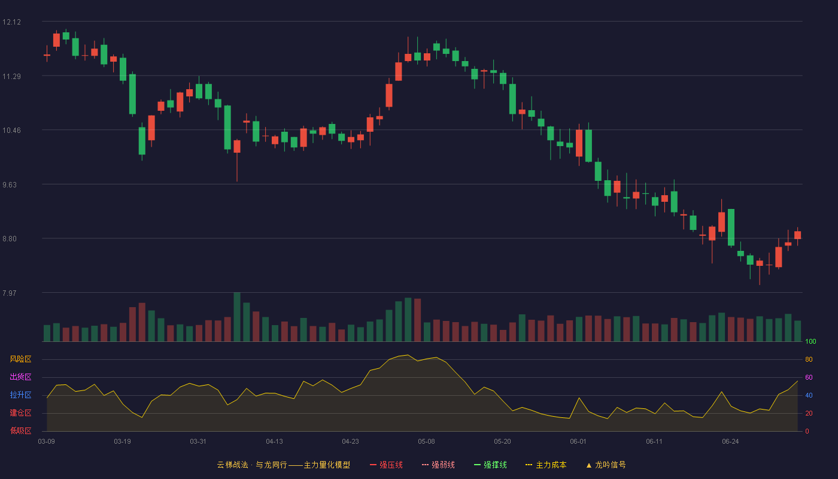Click the pink dotted icon beside 强弱线

click(x=426, y=465)
